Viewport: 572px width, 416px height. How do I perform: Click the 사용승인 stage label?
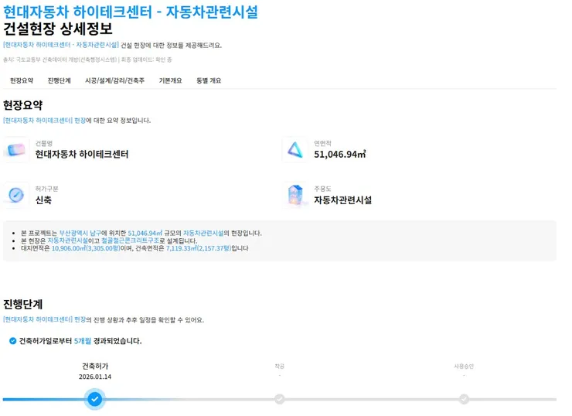464,366
